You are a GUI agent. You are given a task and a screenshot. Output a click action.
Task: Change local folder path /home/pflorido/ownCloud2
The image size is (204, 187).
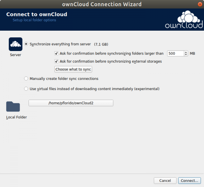tap(71, 103)
